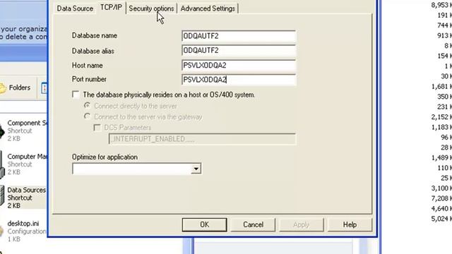Click the 5,024 K size entry
452x254 pixels.
coord(441,219)
